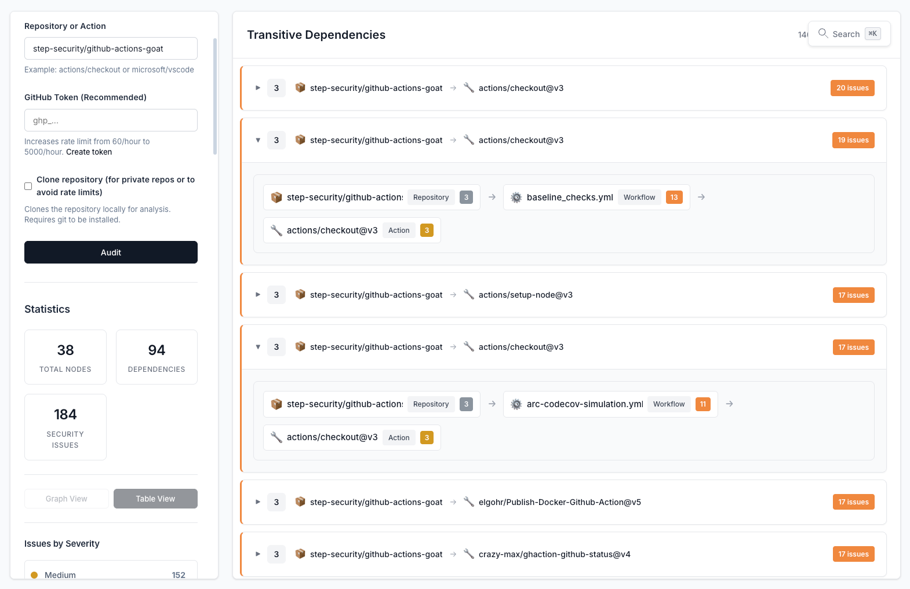Image resolution: width=910 pixels, height=589 pixels.
Task: Click the arrow icon after baseline_checks.yml node
Action: tap(701, 197)
